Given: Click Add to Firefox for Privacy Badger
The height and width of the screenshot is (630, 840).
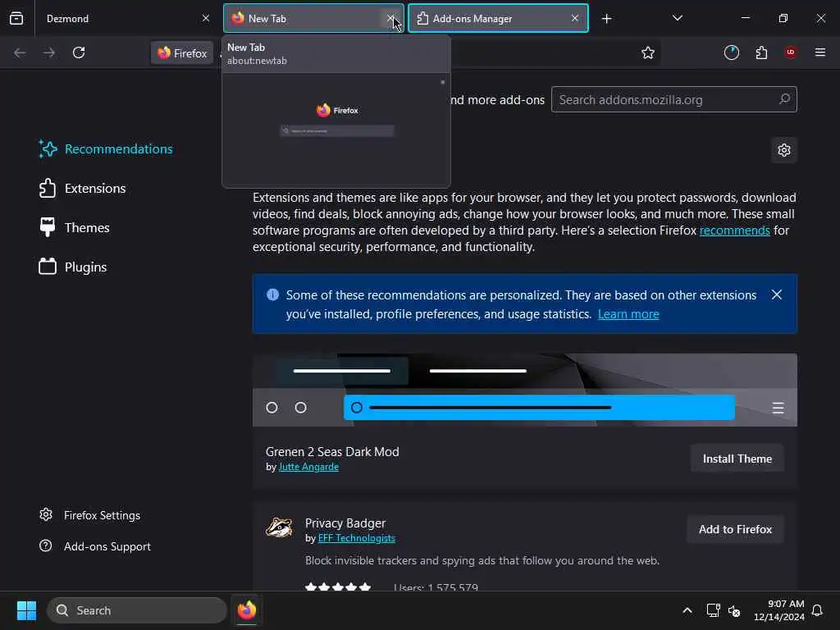Looking at the screenshot, I should pos(736,529).
